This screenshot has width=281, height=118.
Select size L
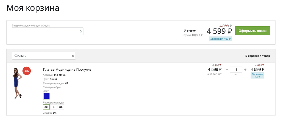click(54, 107)
